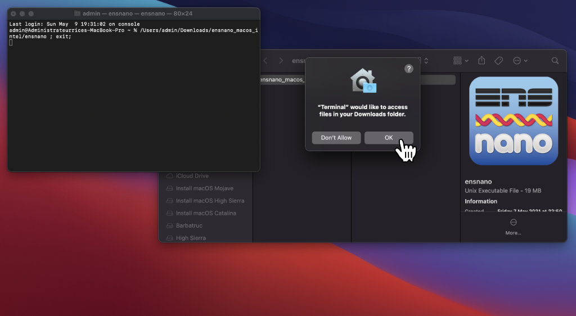Open the Finder action ellipsis menu

[x=520, y=61]
